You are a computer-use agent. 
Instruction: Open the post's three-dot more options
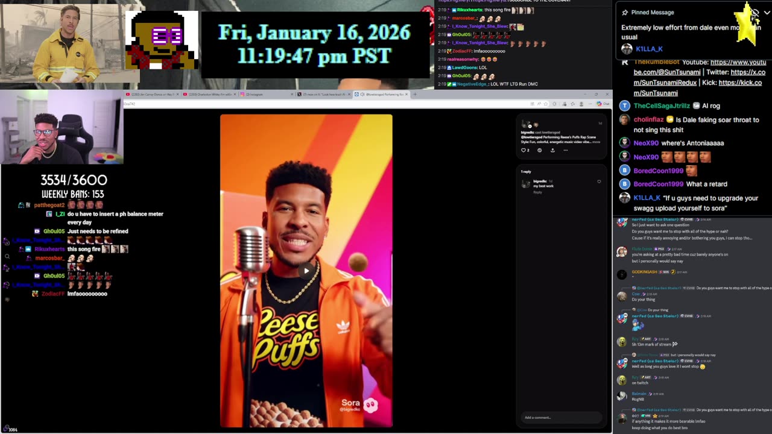pyautogui.click(x=565, y=150)
